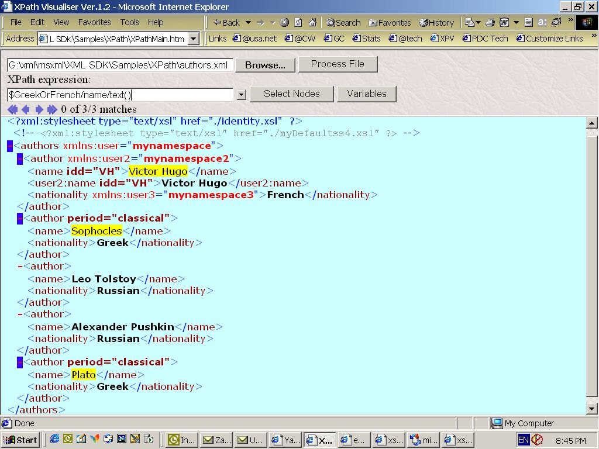Open the @tech links bar shortcut
599x449 pixels.
[x=405, y=39]
